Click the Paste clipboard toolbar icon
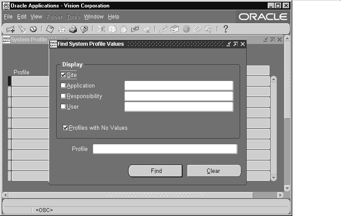Viewport: 341px width, 216px height. (123, 29)
